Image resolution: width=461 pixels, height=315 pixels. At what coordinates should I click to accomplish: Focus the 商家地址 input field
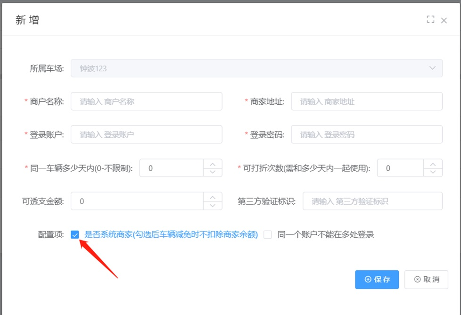click(x=367, y=101)
